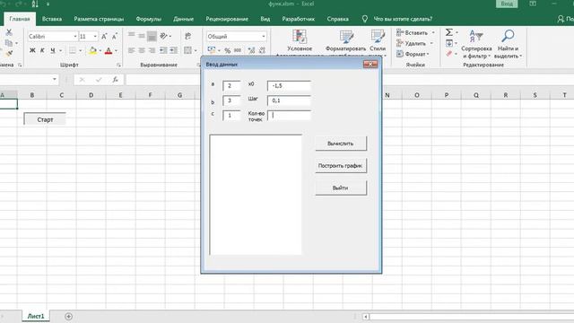
Task: Toggle the wrap text icon
Action: click(x=187, y=36)
